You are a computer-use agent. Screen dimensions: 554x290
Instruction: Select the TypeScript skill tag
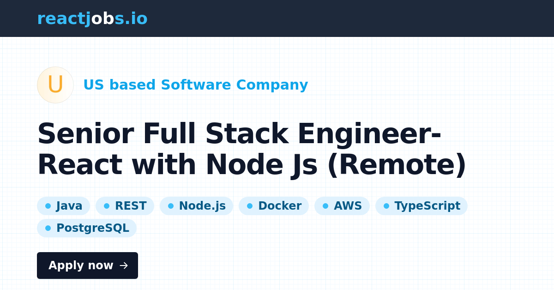(422, 206)
